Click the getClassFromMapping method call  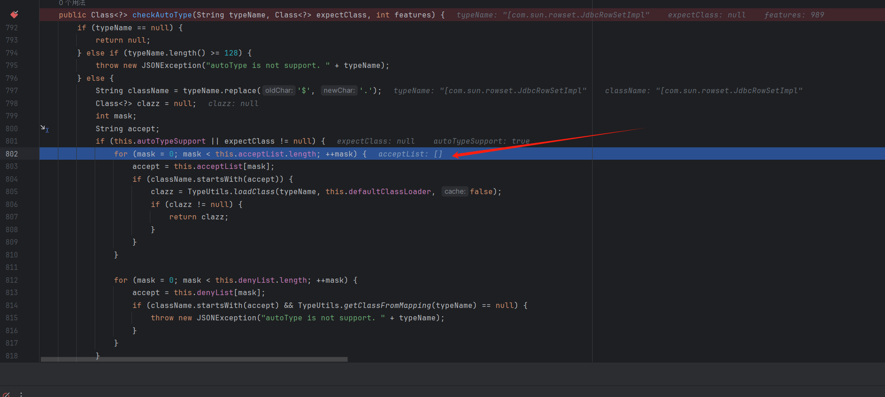[388, 305]
